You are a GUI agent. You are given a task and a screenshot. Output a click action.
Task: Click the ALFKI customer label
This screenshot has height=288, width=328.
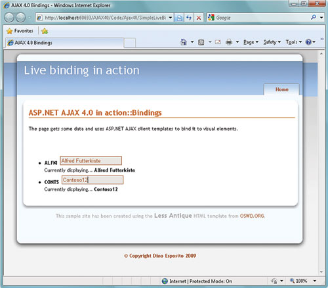(x=51, y=163)
